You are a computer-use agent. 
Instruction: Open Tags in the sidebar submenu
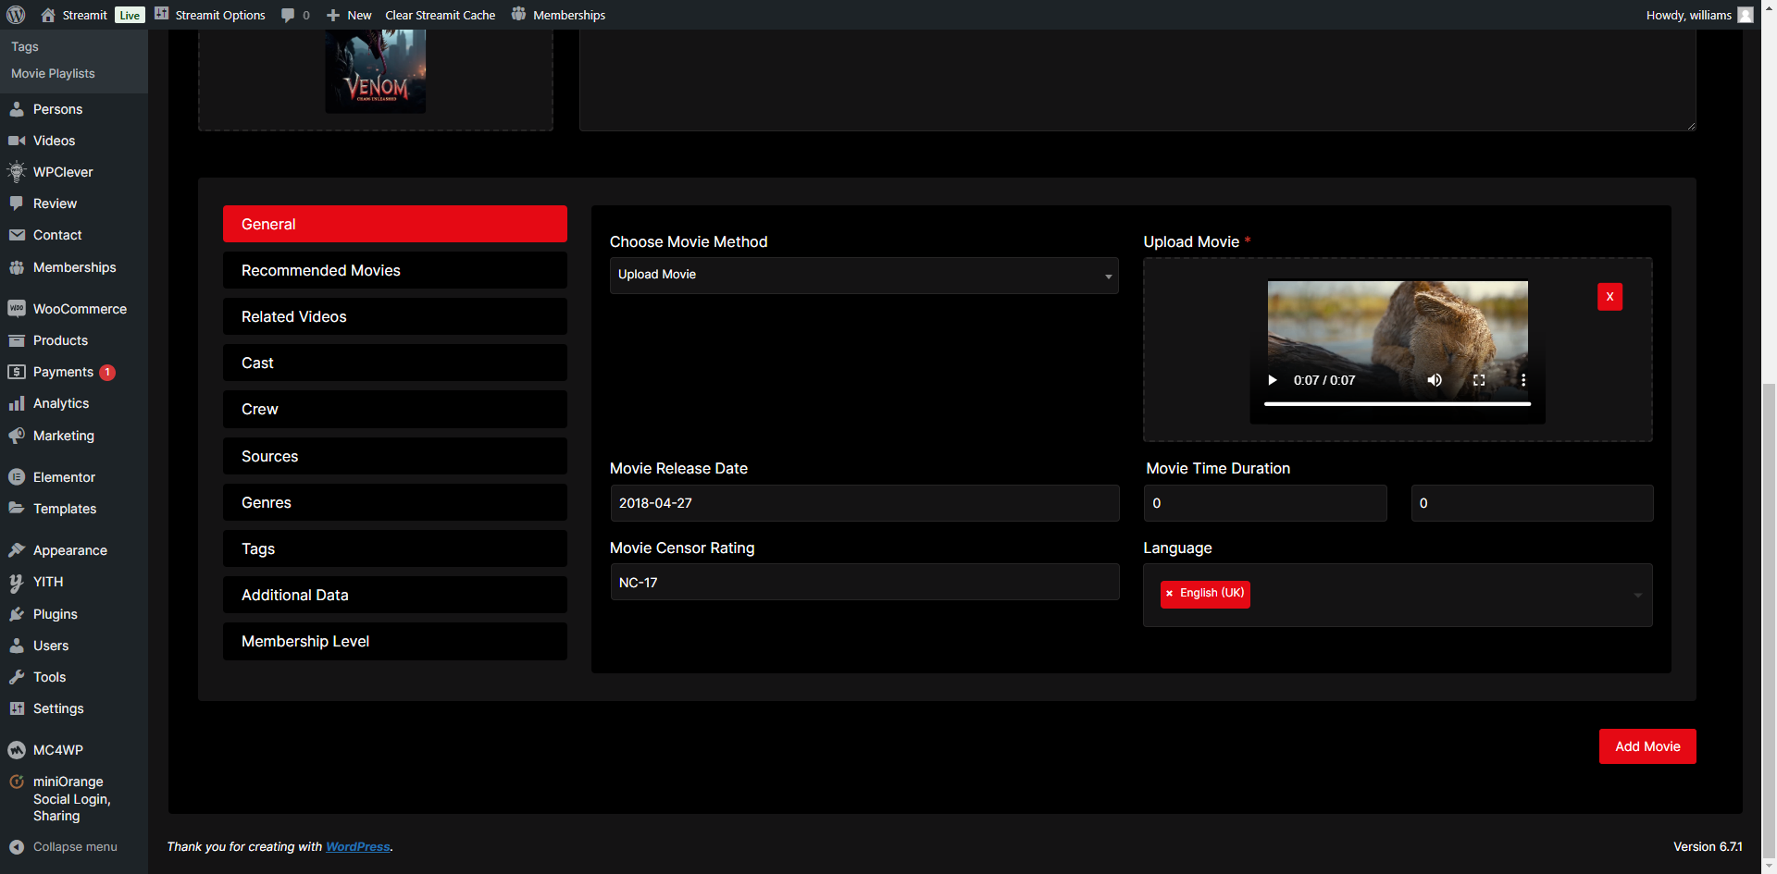pyautogui.click(x=25, y=46)
